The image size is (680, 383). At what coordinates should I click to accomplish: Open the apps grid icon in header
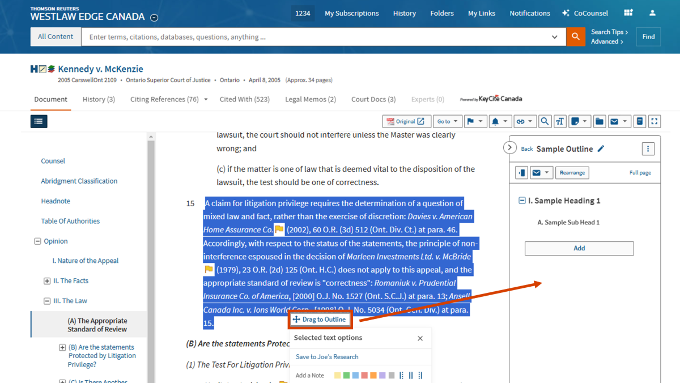[x=628, y=13]
